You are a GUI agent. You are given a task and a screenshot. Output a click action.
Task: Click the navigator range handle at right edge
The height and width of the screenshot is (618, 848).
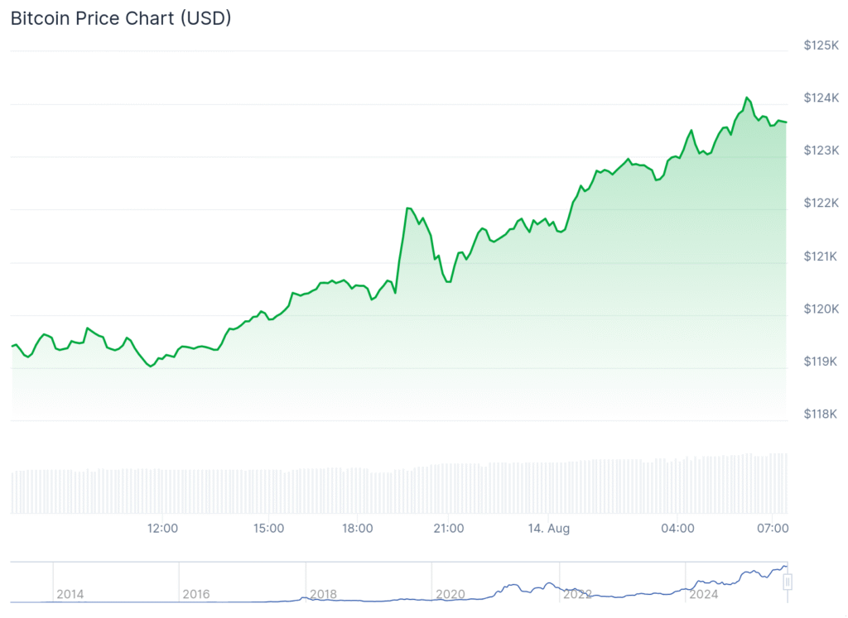pos(788,582)
